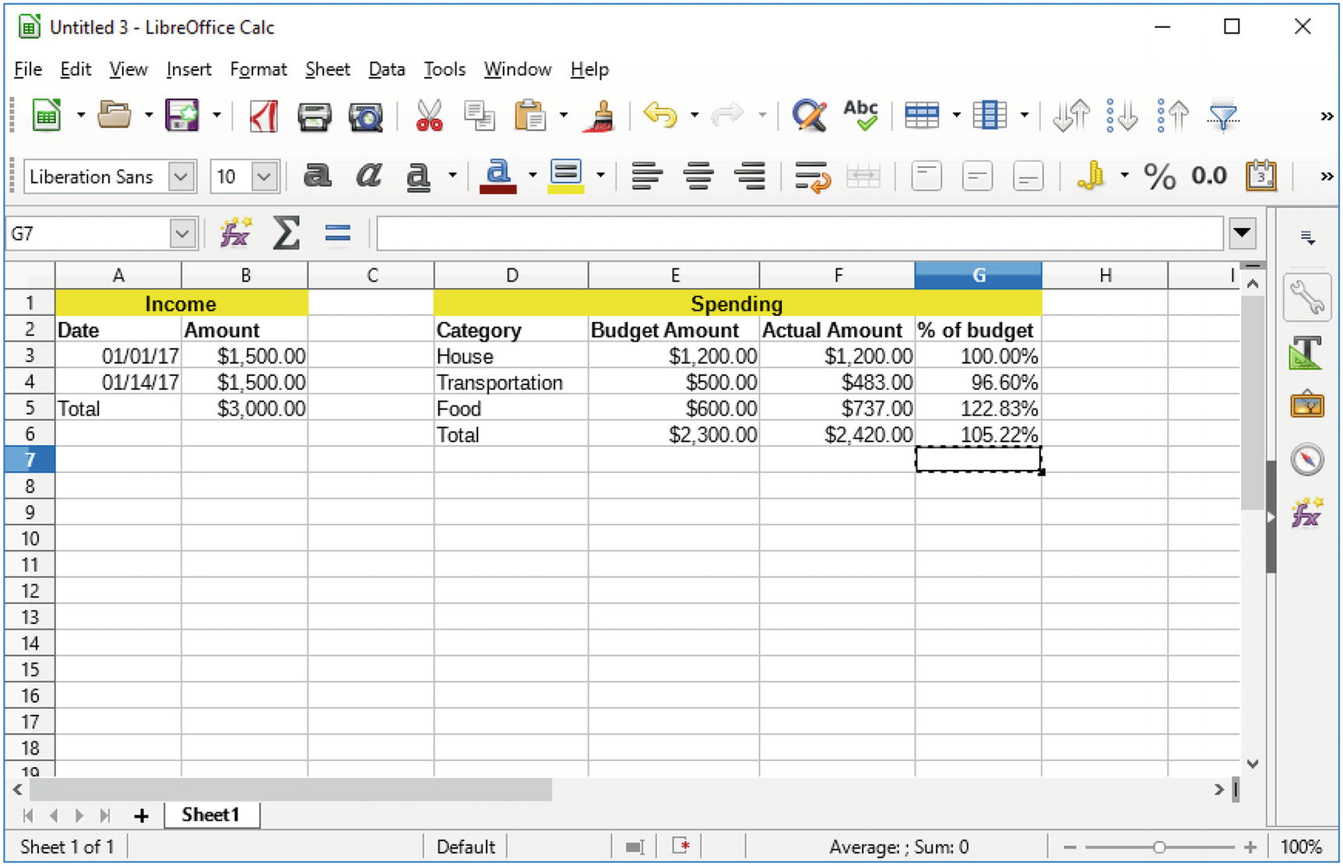This screenshot has width=1343, height=866.
Task: Toggle Wrap Text
Action: 812,177
